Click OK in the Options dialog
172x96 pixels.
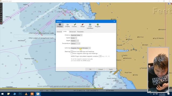tap(90, 69)
